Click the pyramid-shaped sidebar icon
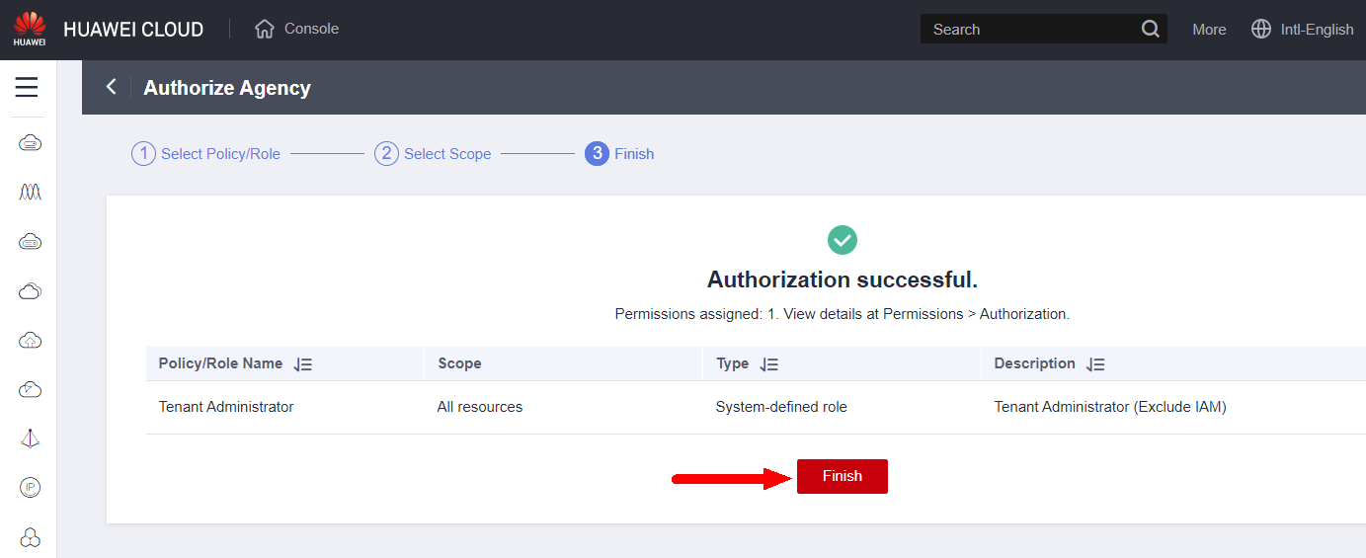The image size is (1366, 558). [x=30, y=438]
